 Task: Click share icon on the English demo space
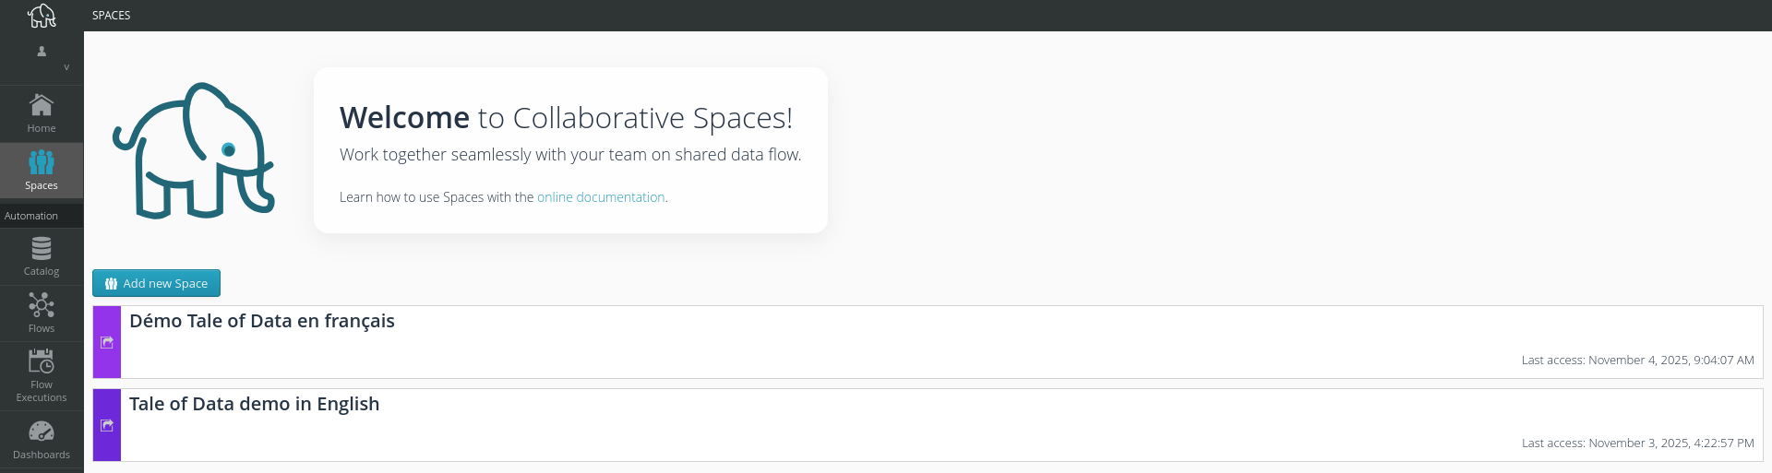point(107,425)
